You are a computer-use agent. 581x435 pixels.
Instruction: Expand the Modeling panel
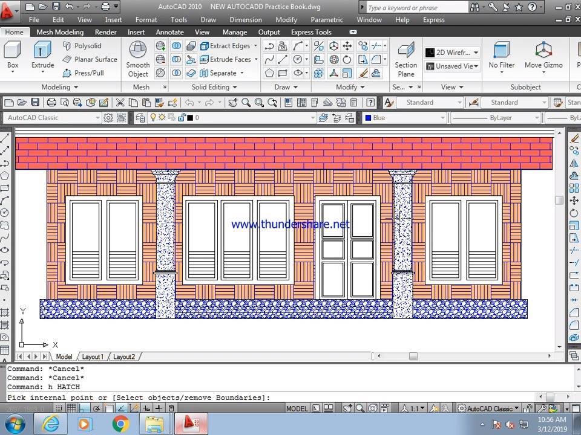pyautogui.click(x=60, y=87)
